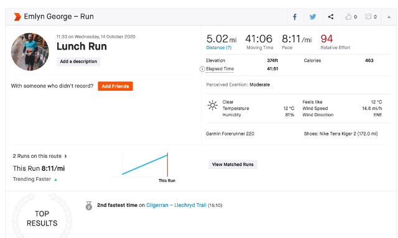Viewport: 398px width, 238px height.
Task: Open the Distance (?) help link
Action: (219, 47)
